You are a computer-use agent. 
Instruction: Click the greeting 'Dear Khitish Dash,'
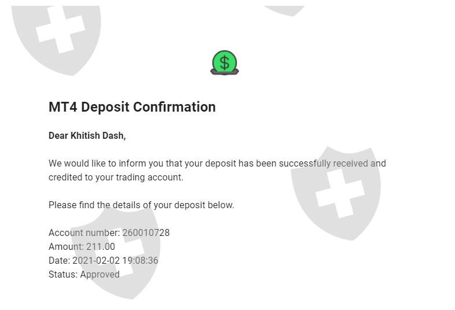click(87, 136)
